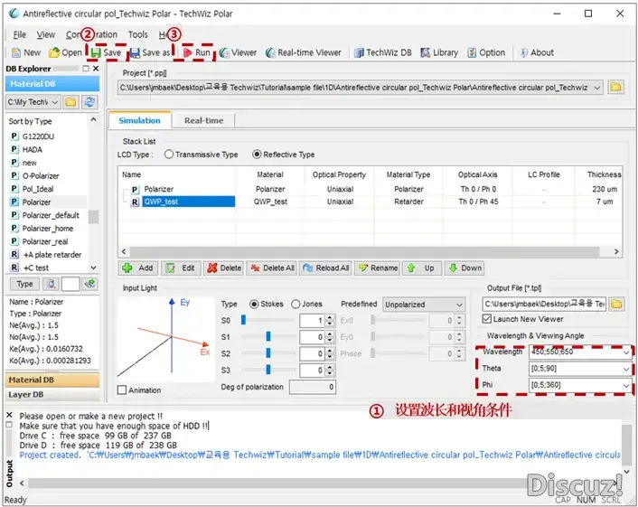
Task: Choose Stokes input light type
Action: (254, 304)
